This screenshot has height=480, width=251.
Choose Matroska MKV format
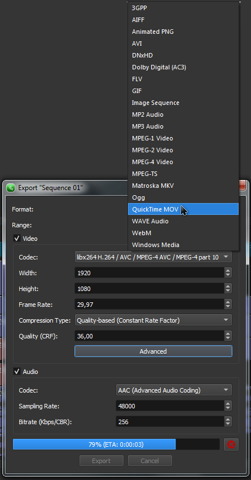coord(183,186)
